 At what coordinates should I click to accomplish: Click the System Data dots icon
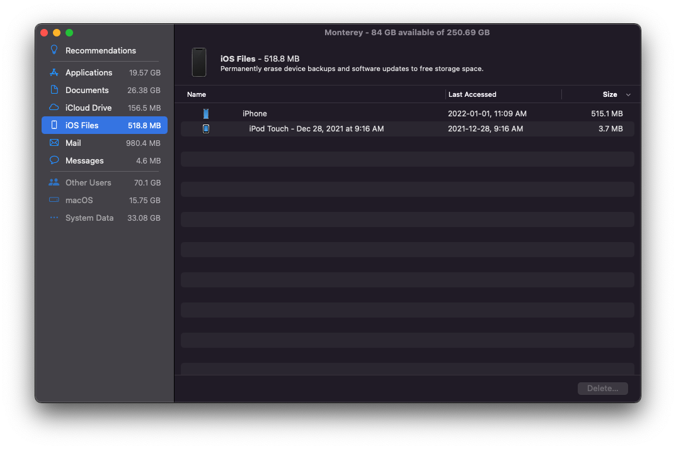[54, 218]
